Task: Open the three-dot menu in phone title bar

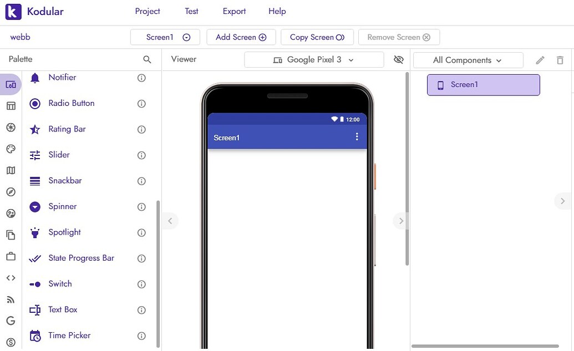Action: pyautogui.click(x=357, y=136)
